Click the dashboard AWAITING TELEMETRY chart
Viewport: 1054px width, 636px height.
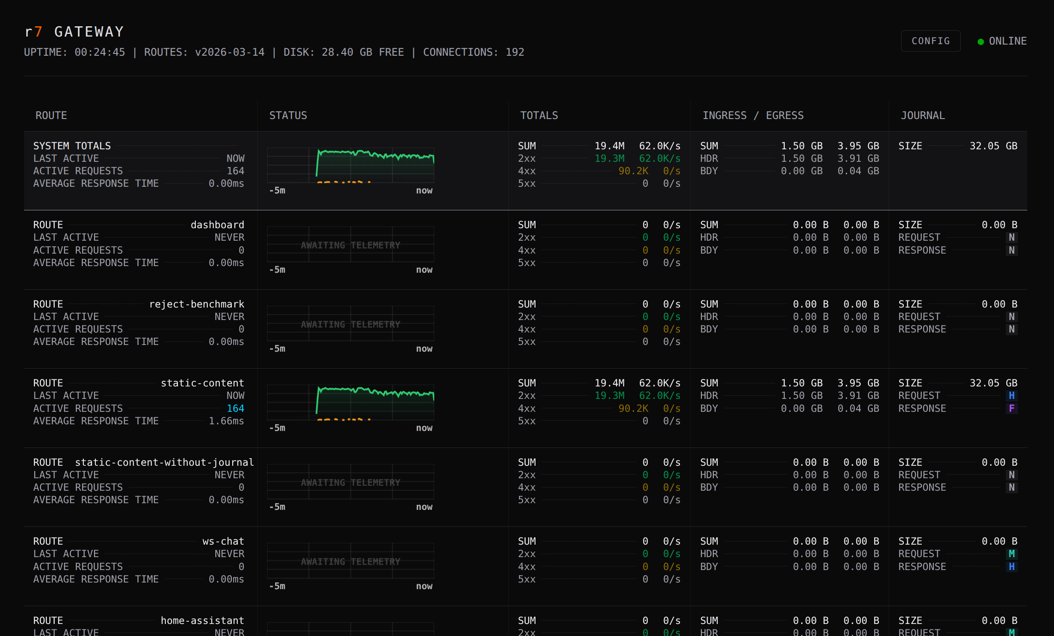click(x=350, y=245)
